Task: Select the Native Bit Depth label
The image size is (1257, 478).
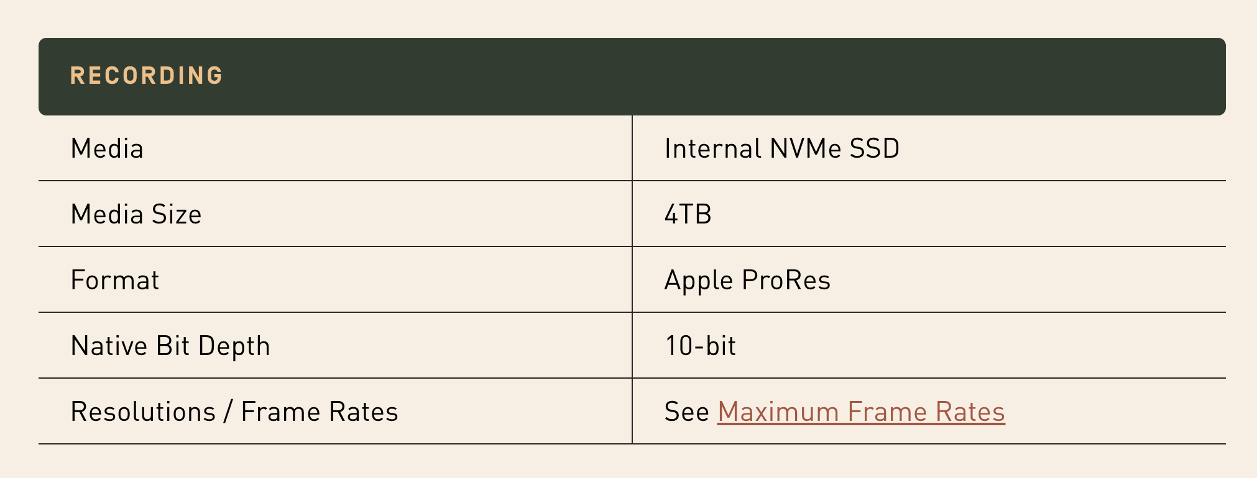Action: coord(170,346)
